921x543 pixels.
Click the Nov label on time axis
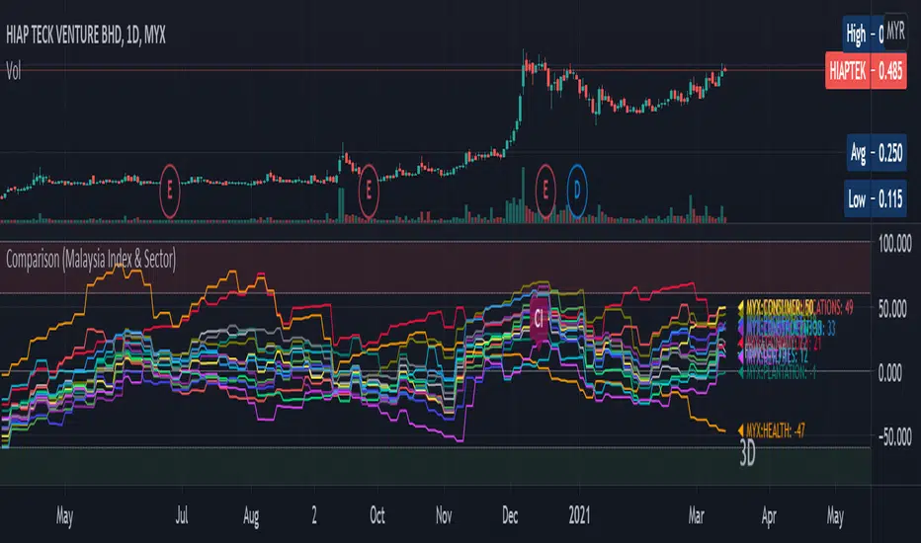point(444,516)
